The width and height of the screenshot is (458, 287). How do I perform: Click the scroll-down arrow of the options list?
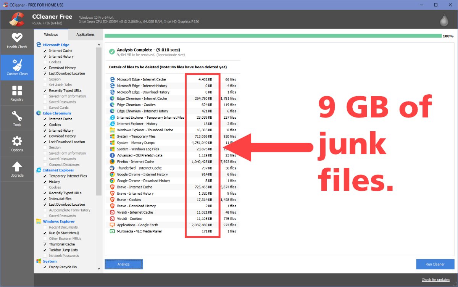click(x=99, y=268)
